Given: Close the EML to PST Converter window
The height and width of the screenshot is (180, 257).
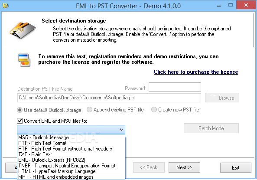Looking at the screenshot, I should click(x=246, y=5).
